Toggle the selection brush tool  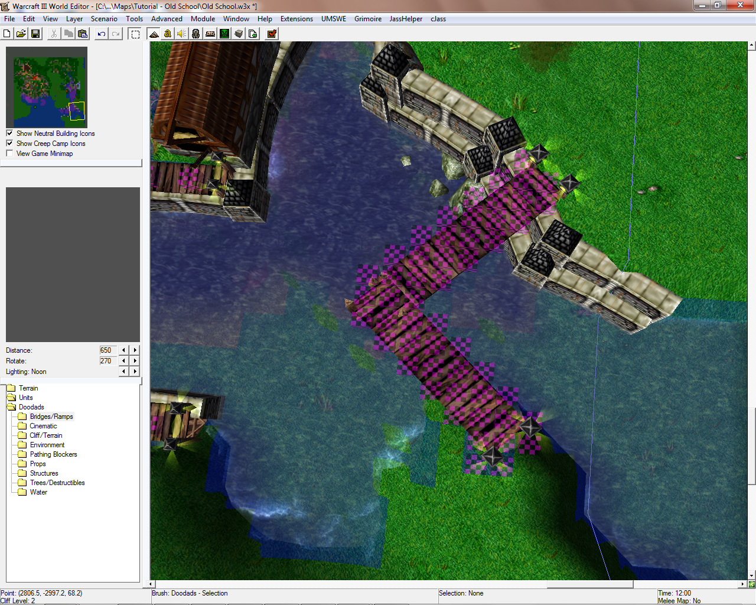pos(135,34)
